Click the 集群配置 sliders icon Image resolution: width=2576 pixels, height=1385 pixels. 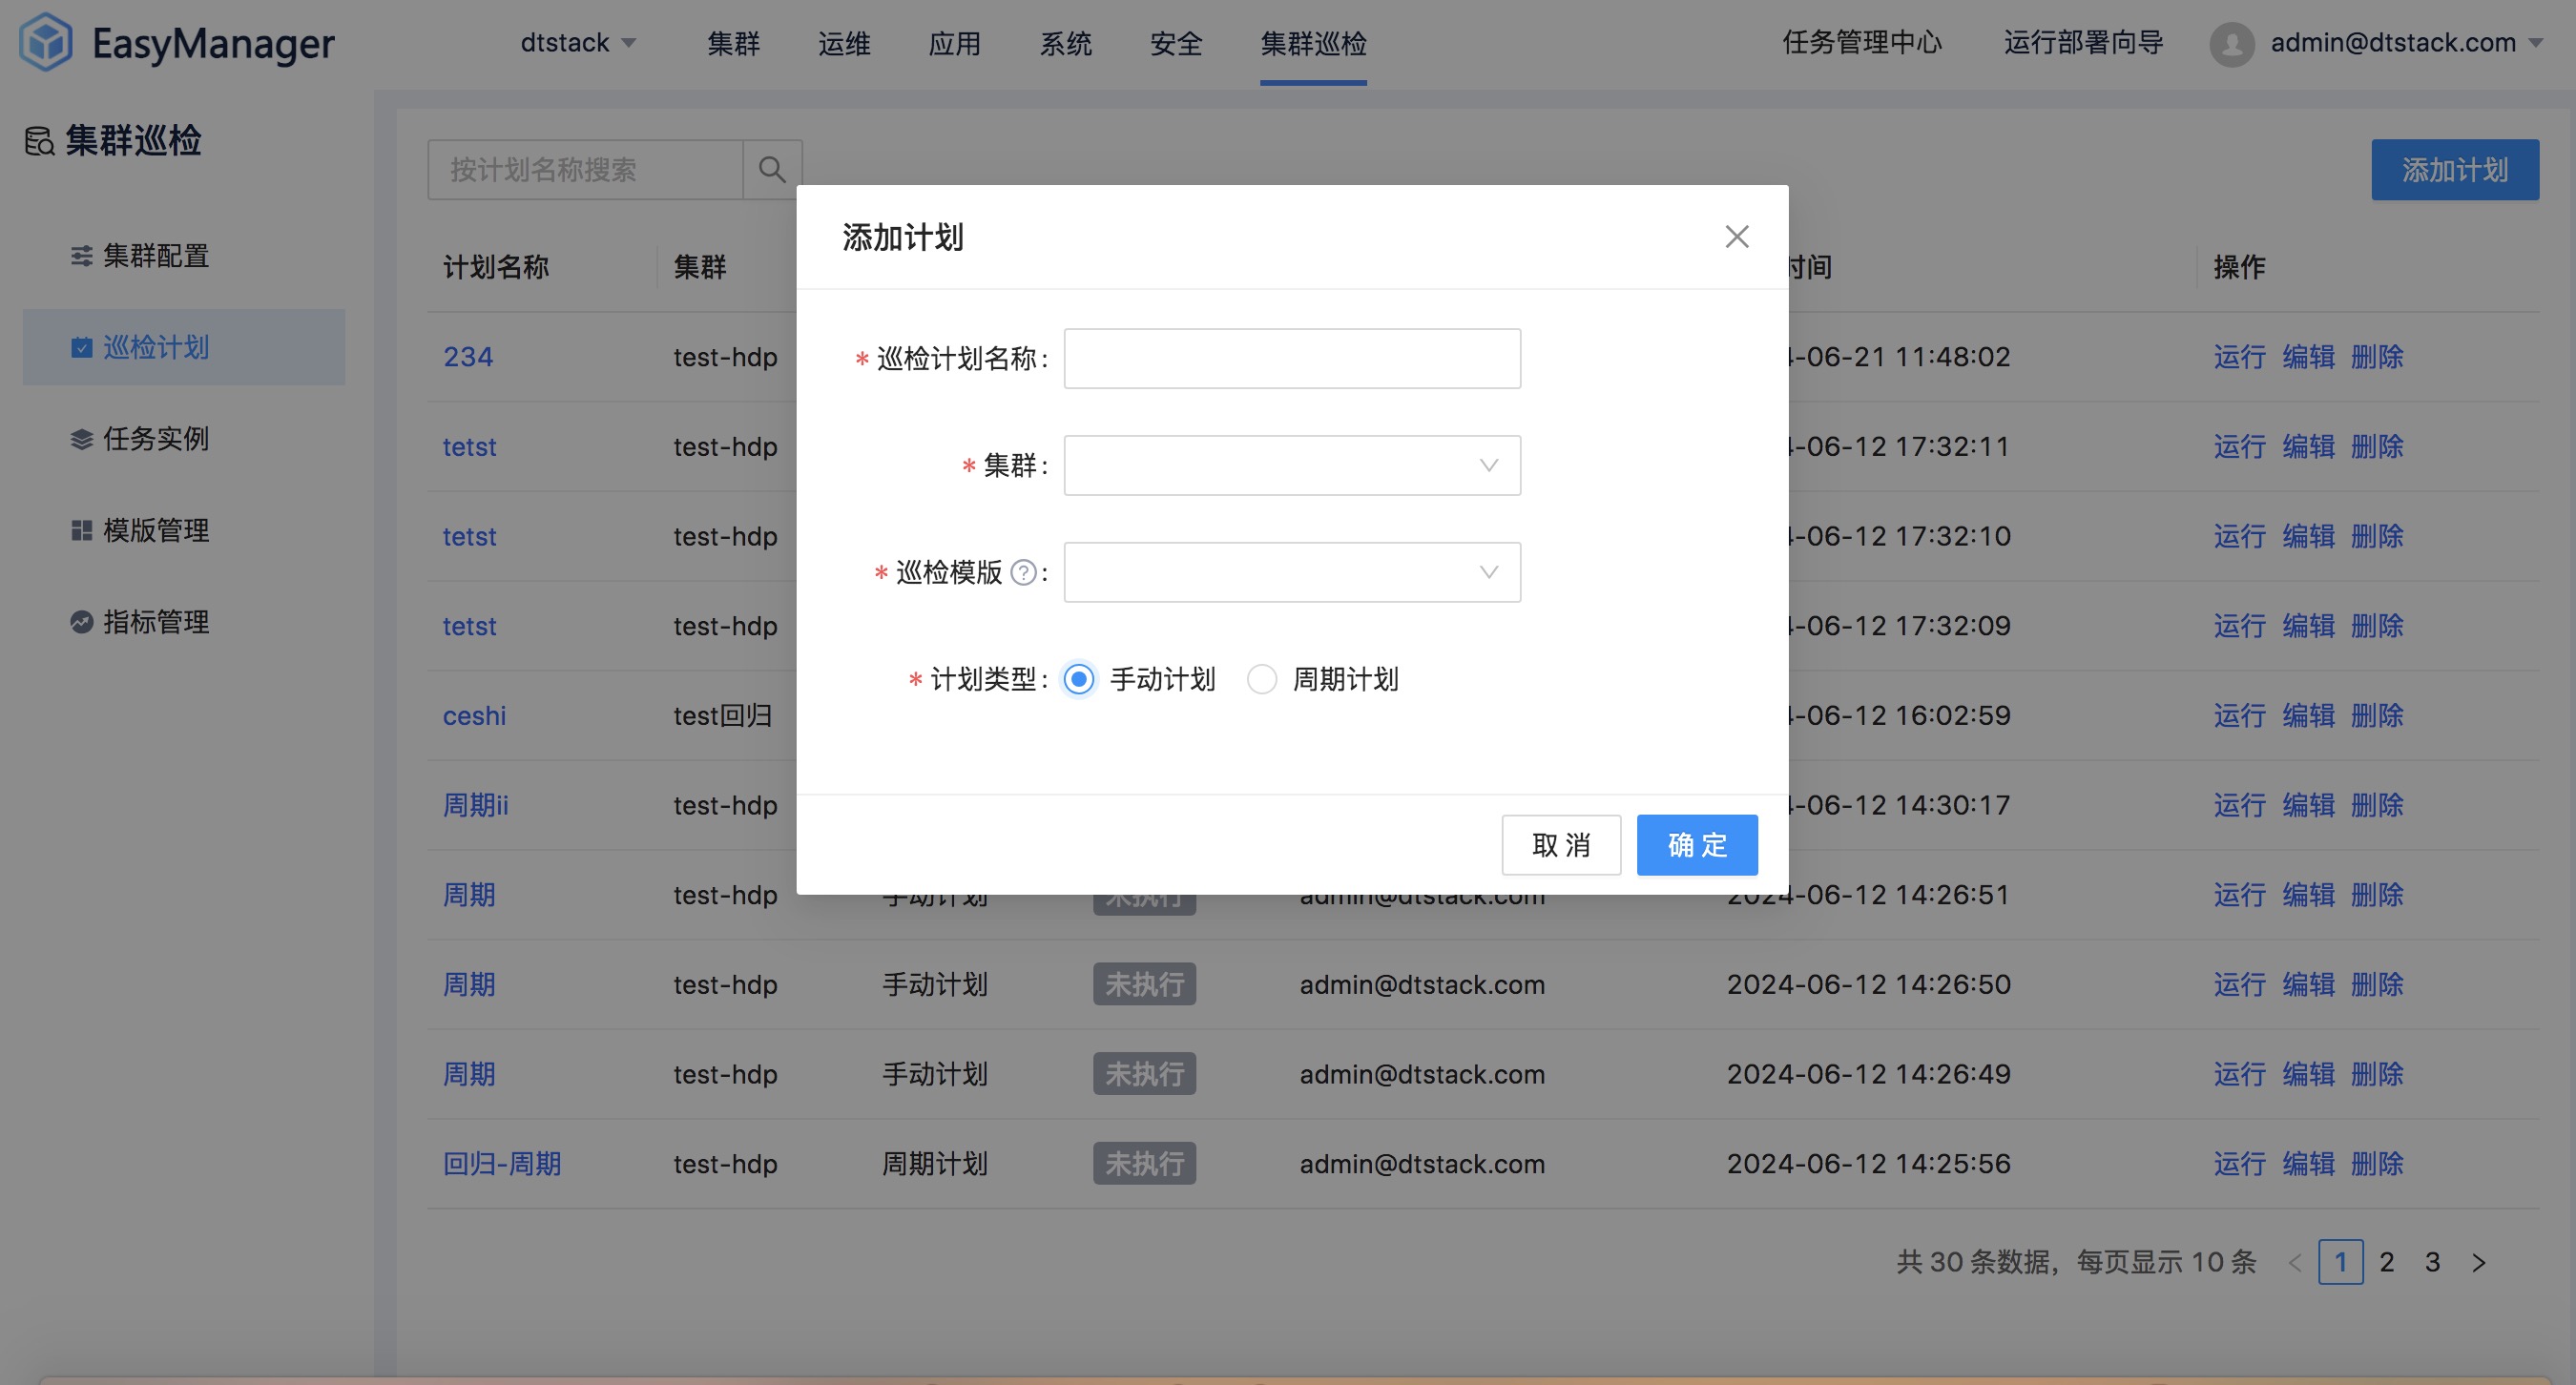tap(82, 256)
